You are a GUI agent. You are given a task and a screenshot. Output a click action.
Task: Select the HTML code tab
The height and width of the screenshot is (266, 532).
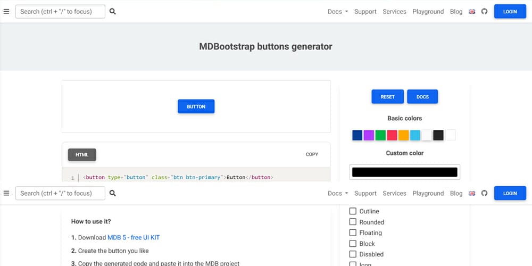(x=82, y=155)
